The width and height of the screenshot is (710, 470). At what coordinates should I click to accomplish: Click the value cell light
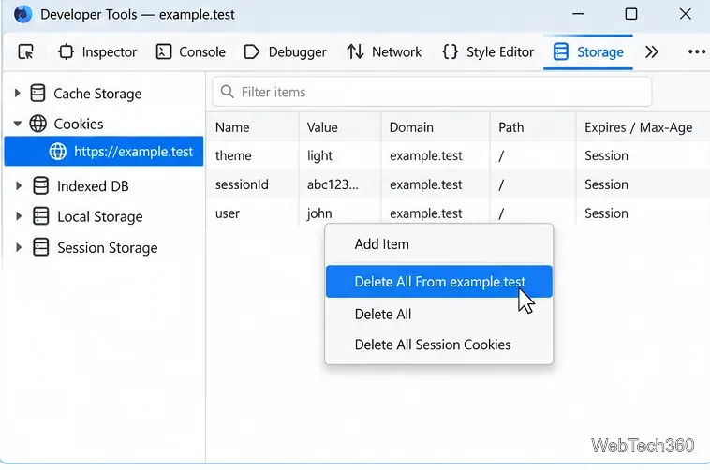click(x=319, y=155)
